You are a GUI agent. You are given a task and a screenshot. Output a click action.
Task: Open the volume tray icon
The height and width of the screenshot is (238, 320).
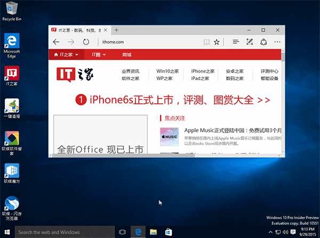(x=285, y=232)
